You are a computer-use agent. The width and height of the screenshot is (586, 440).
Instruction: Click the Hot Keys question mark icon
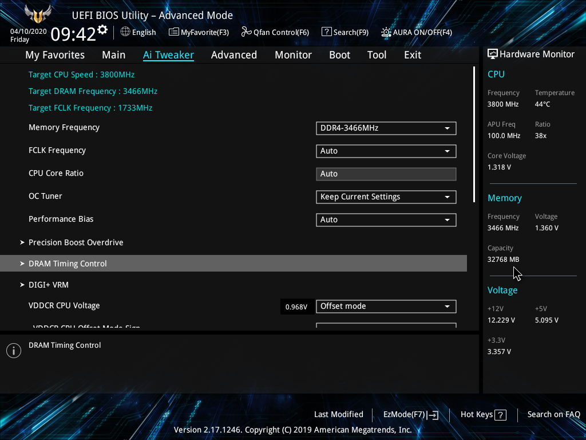click(500, 415)
